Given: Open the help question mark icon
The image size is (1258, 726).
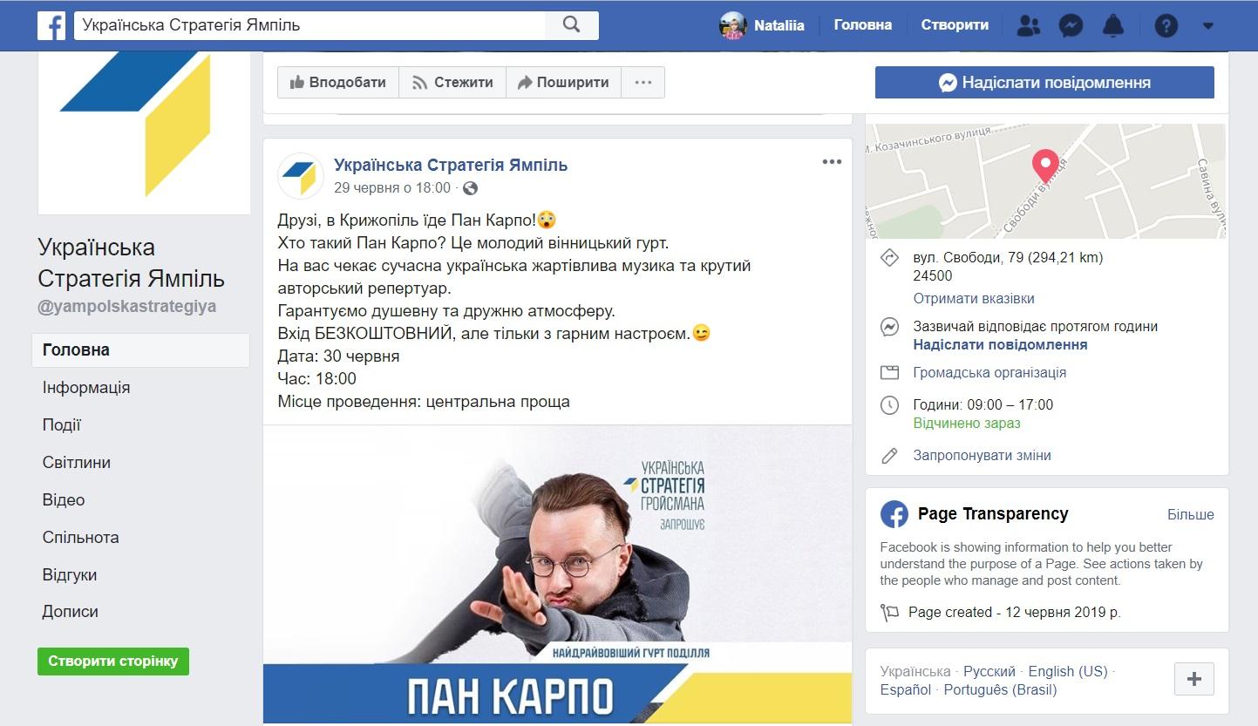Looking at the screenshot, I should pyautogui.click(x=1166, y=25).
